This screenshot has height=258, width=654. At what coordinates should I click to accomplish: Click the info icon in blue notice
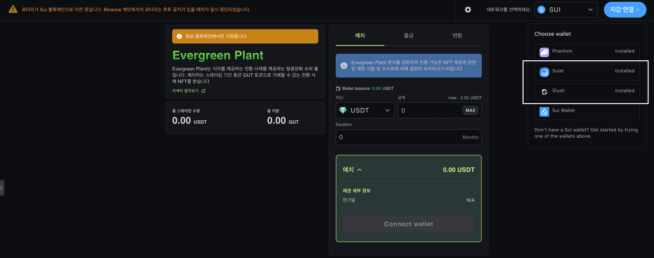pyautogui.click(x=344, y=65)
